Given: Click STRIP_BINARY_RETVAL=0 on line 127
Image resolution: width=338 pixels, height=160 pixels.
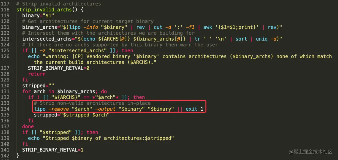Looking at the screenshot, I should click(x=59, y=68).
